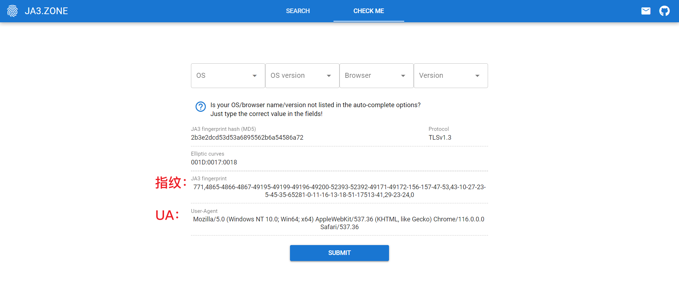Click the question mark help icon
This screenshot has width=679, height=302.
pos(201,106)
